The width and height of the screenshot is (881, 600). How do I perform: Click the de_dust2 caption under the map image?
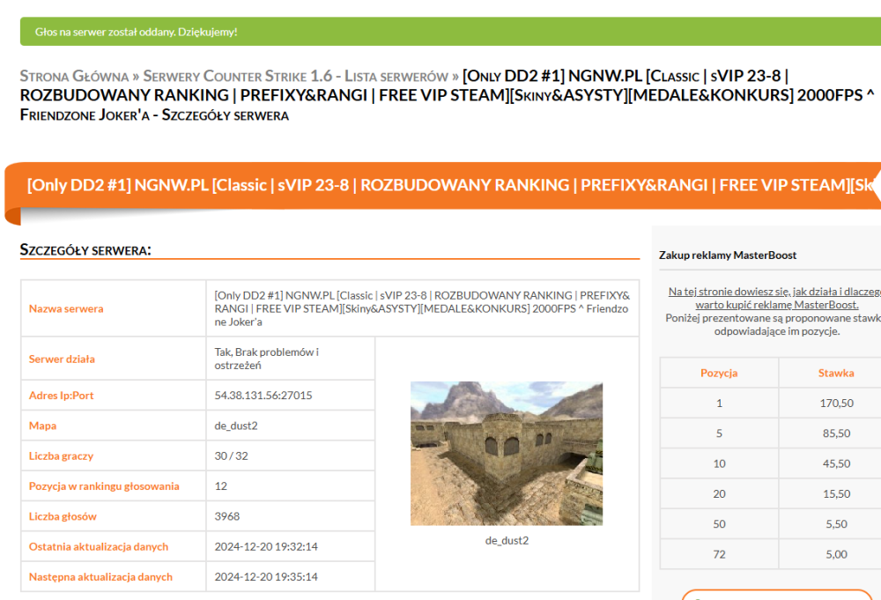pos(507,540)
